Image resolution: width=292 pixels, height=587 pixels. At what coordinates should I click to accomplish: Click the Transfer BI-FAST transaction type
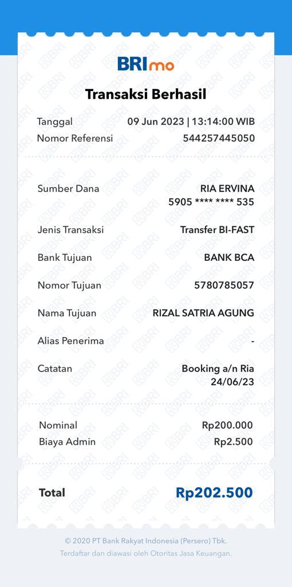click(x=217, y=229)
